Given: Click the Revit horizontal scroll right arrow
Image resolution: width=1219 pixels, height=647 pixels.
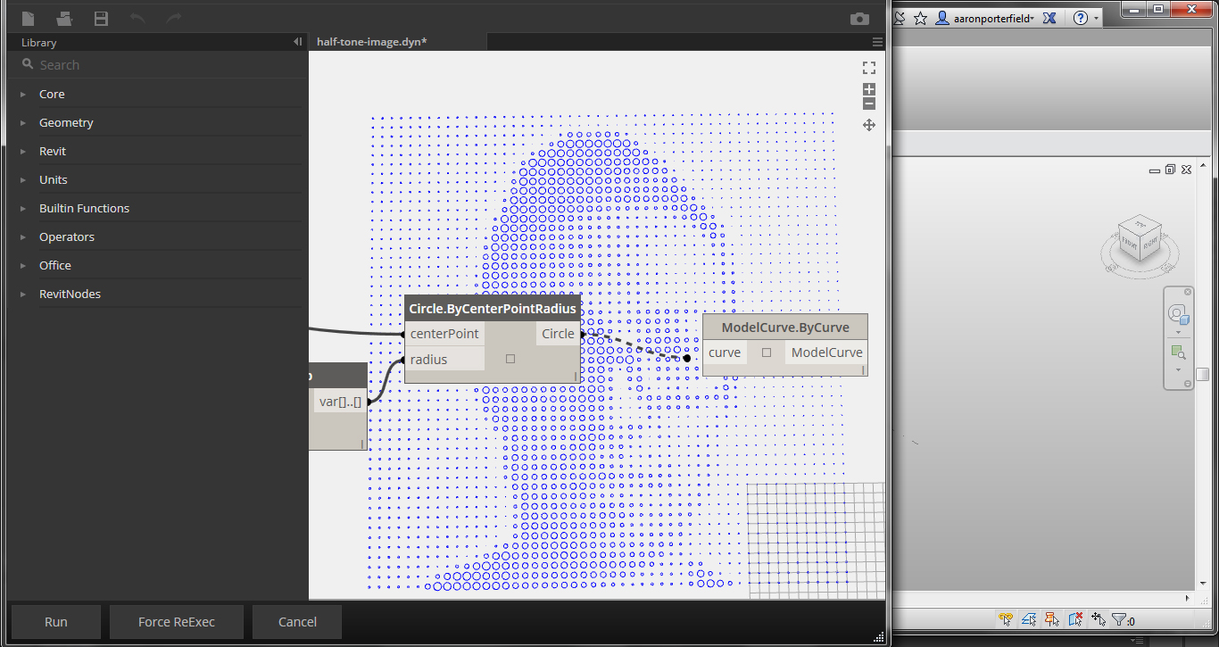Looking at the screenshot, I should (1188, 599).
